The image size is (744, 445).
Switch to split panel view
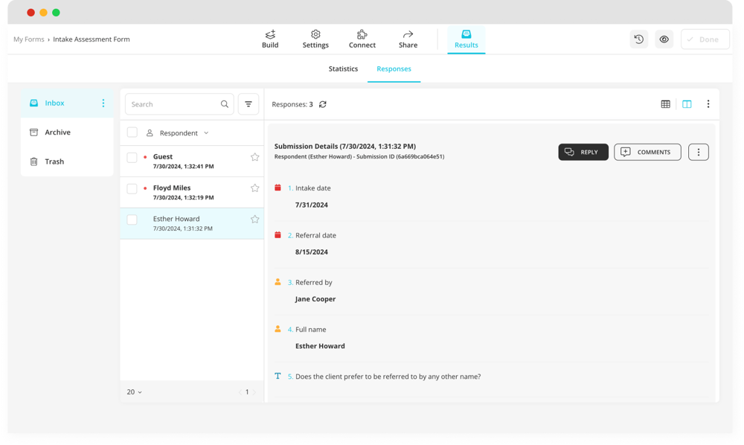coord(687,104)
